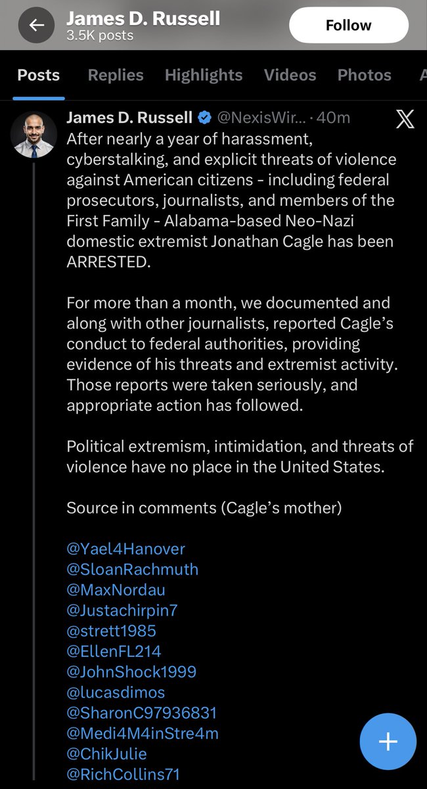Screen dimensions: 427x789
Task: Go to the Photos tab
Action: pos(364,75)
